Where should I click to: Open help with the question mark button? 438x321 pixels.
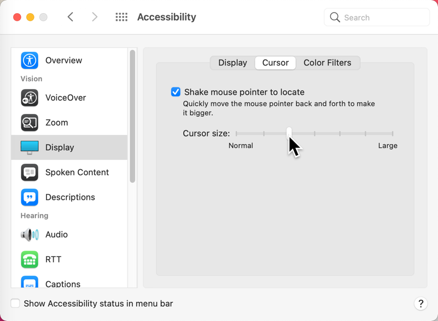click(421, 304)
